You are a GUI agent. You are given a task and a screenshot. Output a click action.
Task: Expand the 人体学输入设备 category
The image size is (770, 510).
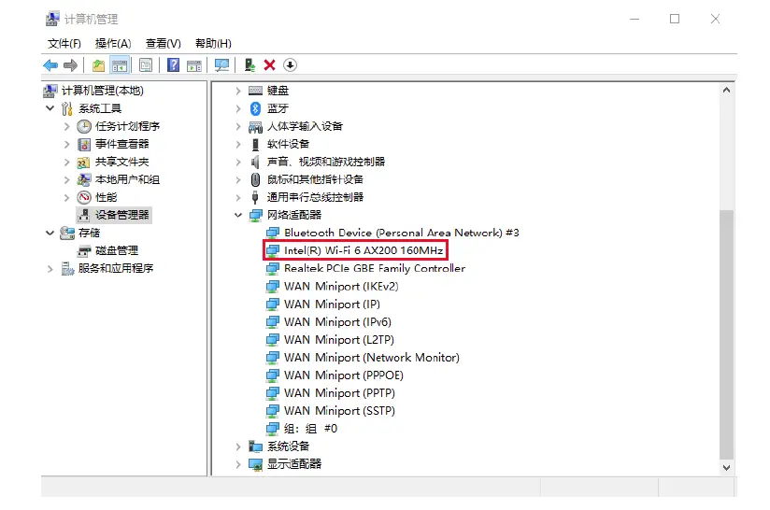[238, 127]
